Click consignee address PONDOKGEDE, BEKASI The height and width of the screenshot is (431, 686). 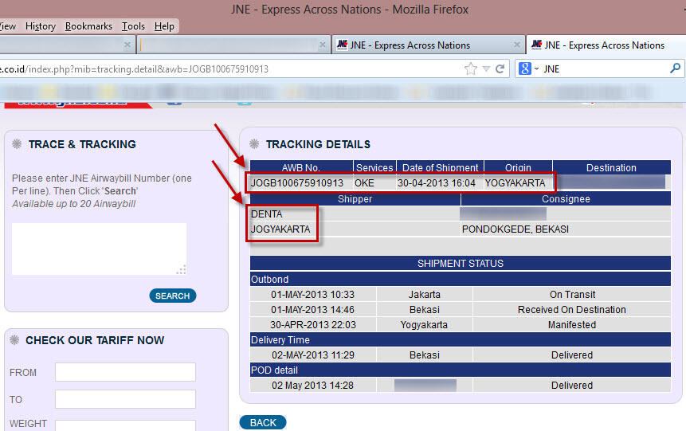(515, 229)
